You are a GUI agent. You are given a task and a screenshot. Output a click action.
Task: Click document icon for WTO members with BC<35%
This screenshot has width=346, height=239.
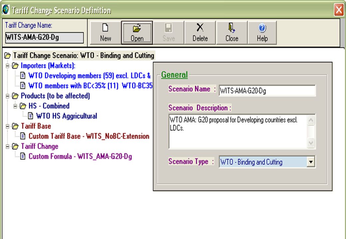23,85
